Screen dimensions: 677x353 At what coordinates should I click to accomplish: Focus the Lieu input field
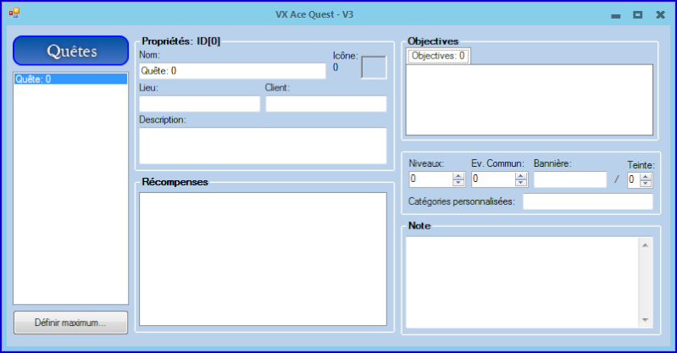pos(199,104)
